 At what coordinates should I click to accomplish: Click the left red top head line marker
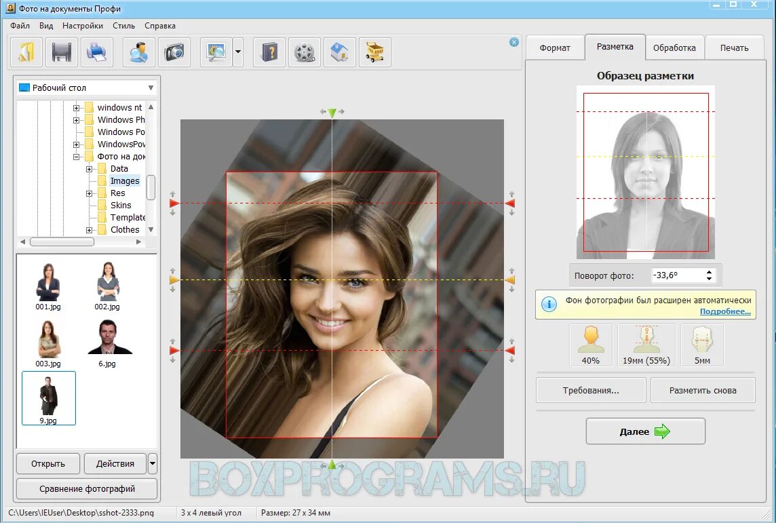[x=174, y=204]
